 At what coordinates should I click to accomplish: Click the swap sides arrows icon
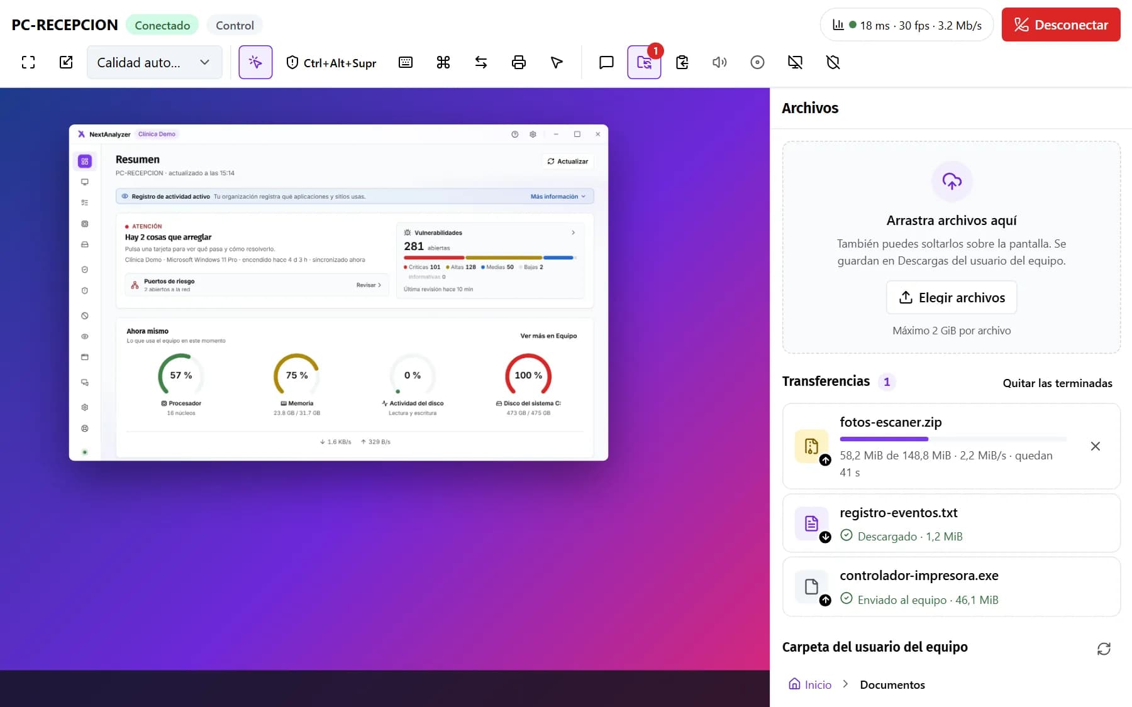click(x=481, y=62)
